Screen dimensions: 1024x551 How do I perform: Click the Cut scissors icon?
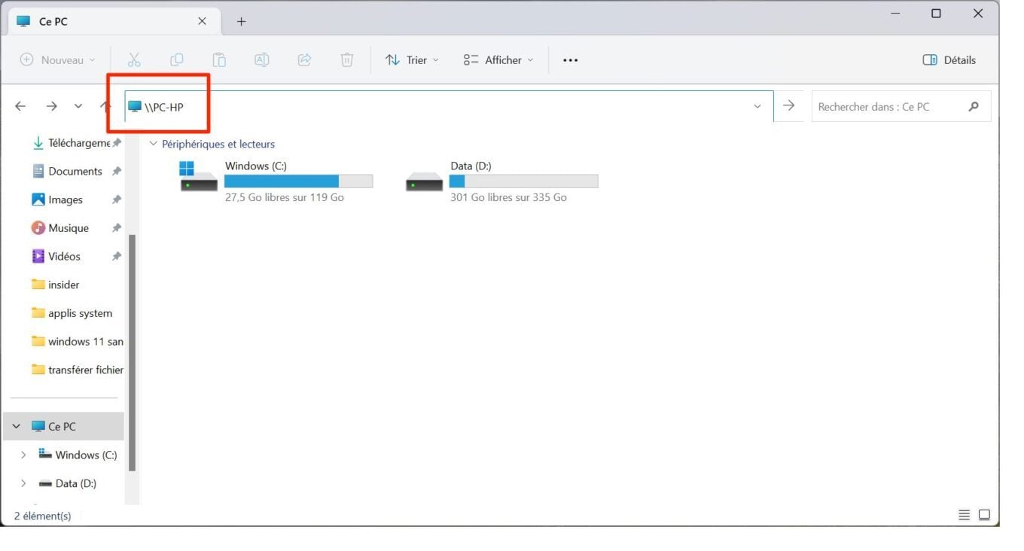point(134,59)
